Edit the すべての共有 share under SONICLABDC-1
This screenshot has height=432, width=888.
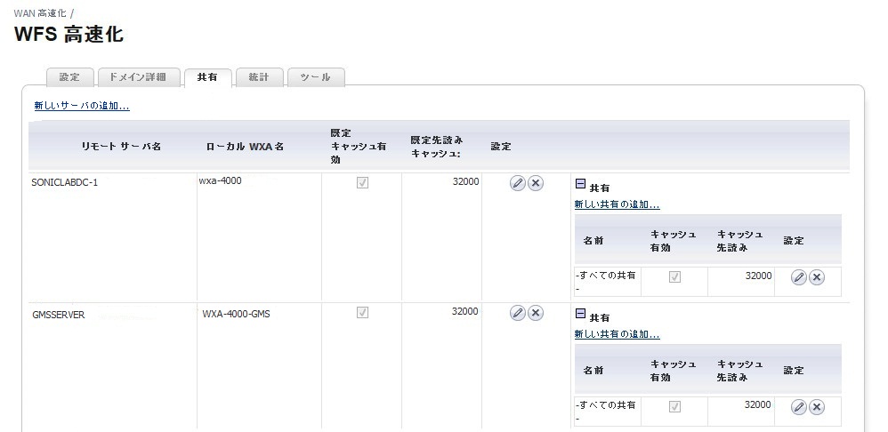click(x=798, y=277)
